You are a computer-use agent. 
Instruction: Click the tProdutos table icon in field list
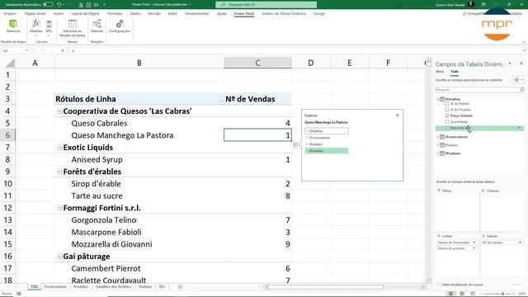pyautogui.click(x=442, y=153)
